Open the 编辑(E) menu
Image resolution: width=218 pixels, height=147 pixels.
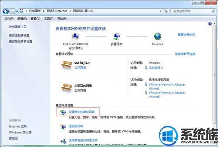[22, 19]
